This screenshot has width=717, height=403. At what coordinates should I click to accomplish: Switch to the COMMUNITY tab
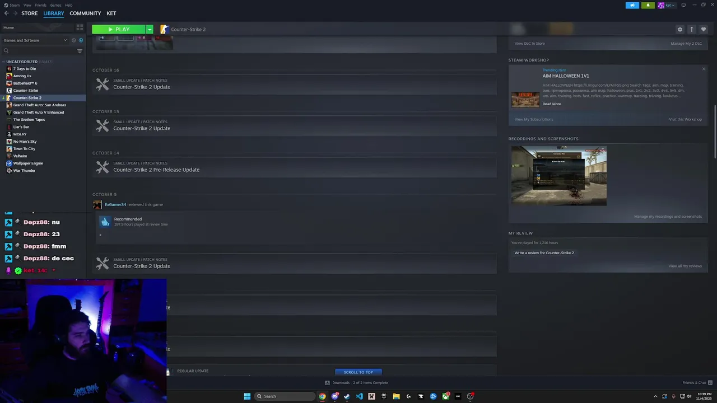pyautogui.click(x=85, y=13)
